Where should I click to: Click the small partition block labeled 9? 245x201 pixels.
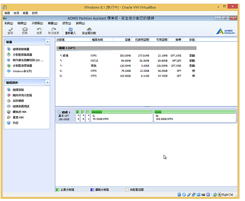[83, 116]
